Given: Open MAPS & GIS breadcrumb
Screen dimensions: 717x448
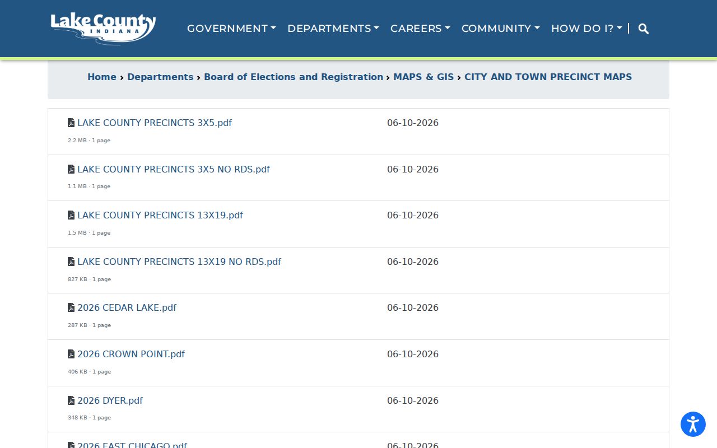Looking at the screenshot, I should click(423, 77).
